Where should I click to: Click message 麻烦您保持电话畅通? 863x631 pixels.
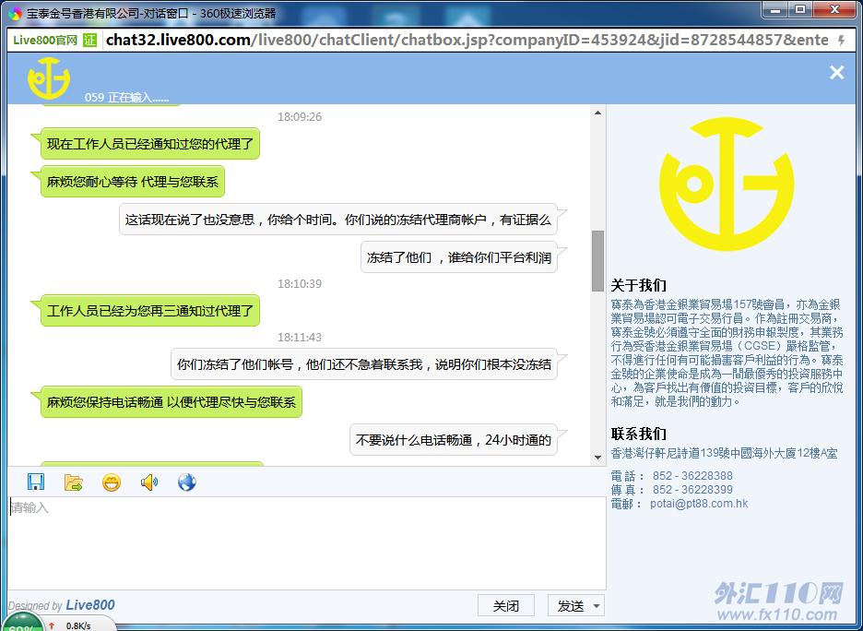tap(171, 402)
